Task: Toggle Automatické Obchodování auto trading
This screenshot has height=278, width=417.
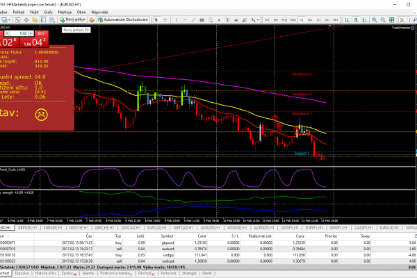Action: [x=123, y=19]
